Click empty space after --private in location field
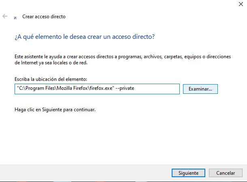Viewport: 247px width, 182px height. click(x=158, y=89)
